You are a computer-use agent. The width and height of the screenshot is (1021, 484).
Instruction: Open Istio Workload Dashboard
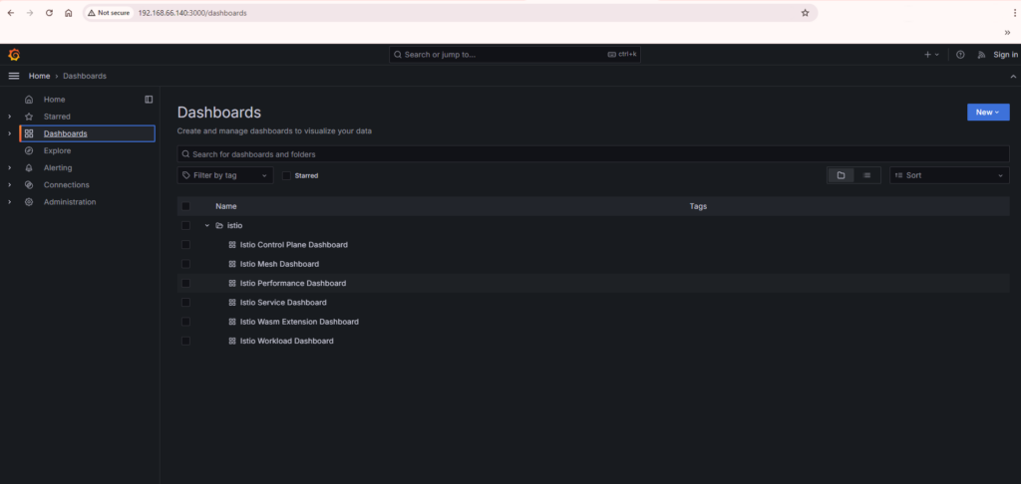(286, 341)
